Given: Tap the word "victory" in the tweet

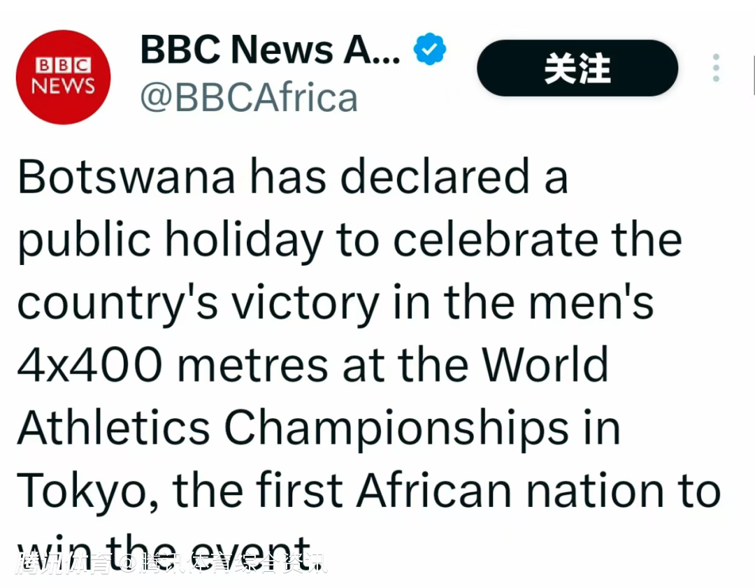Looking at the screenshot, I should coord(305,302).
